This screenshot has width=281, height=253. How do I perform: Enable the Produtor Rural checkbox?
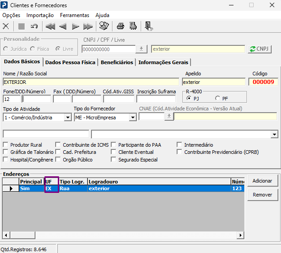[x=5, y=144]
